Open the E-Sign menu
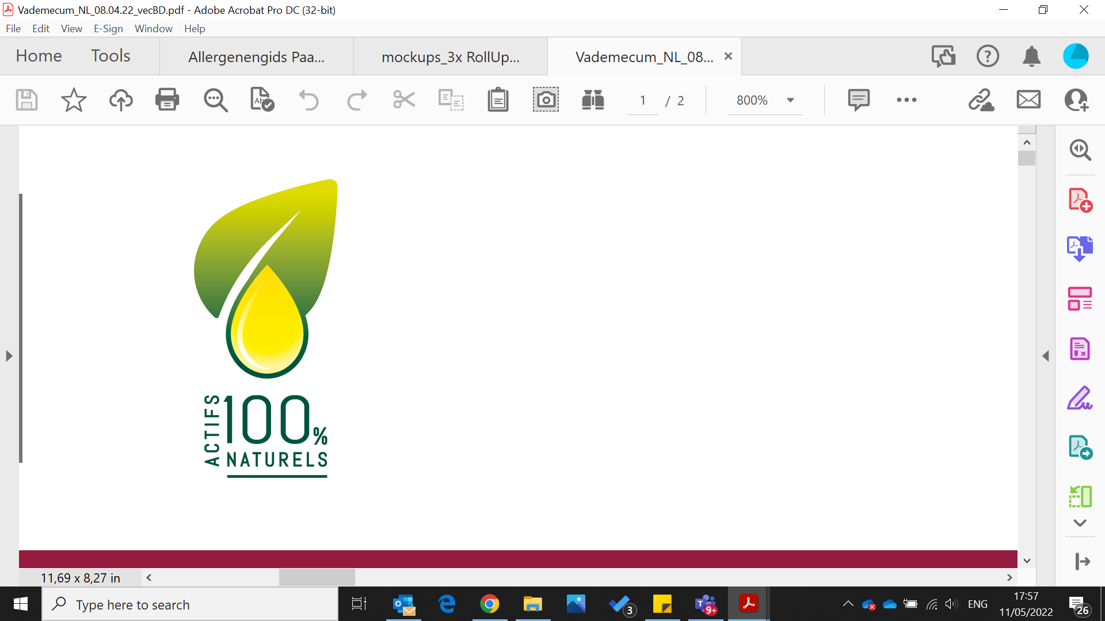 pos(108,29)
